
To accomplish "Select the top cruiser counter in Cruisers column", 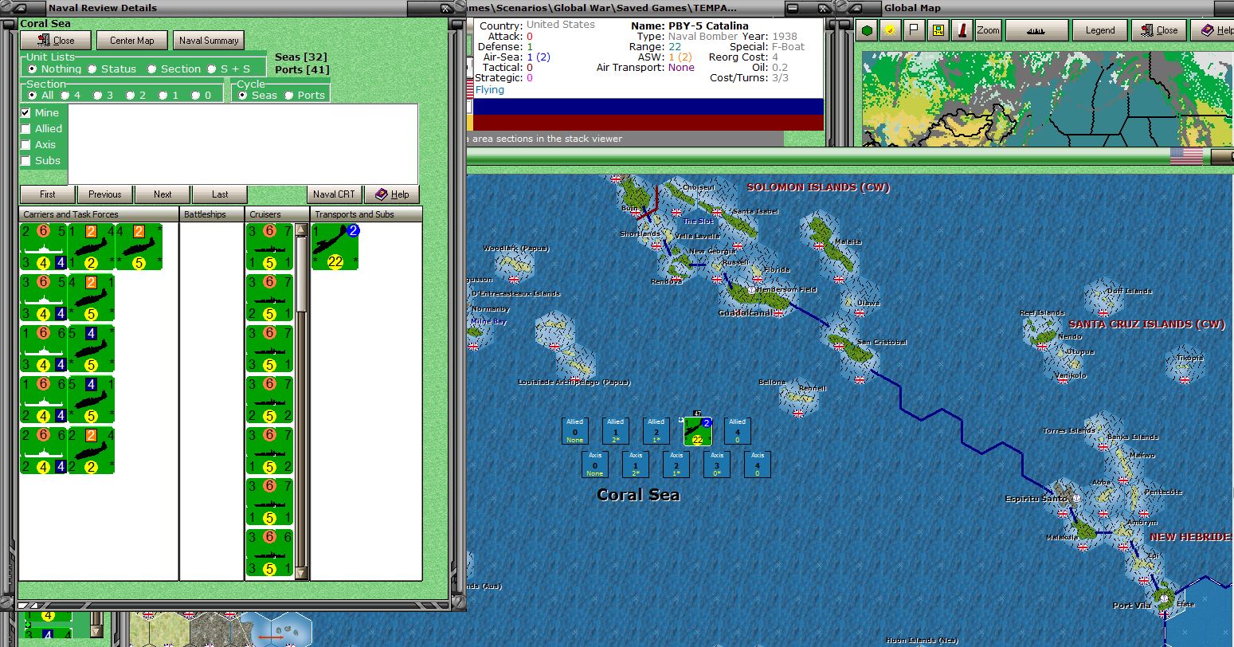I will [269, 246].
